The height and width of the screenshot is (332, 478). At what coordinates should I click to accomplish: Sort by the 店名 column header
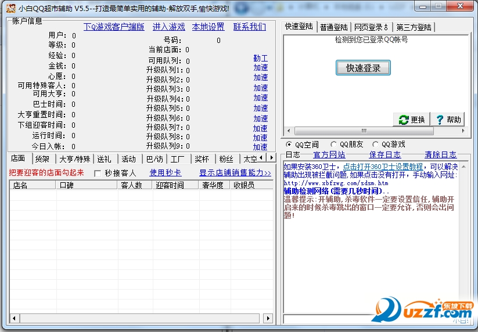tap(33, 185)
